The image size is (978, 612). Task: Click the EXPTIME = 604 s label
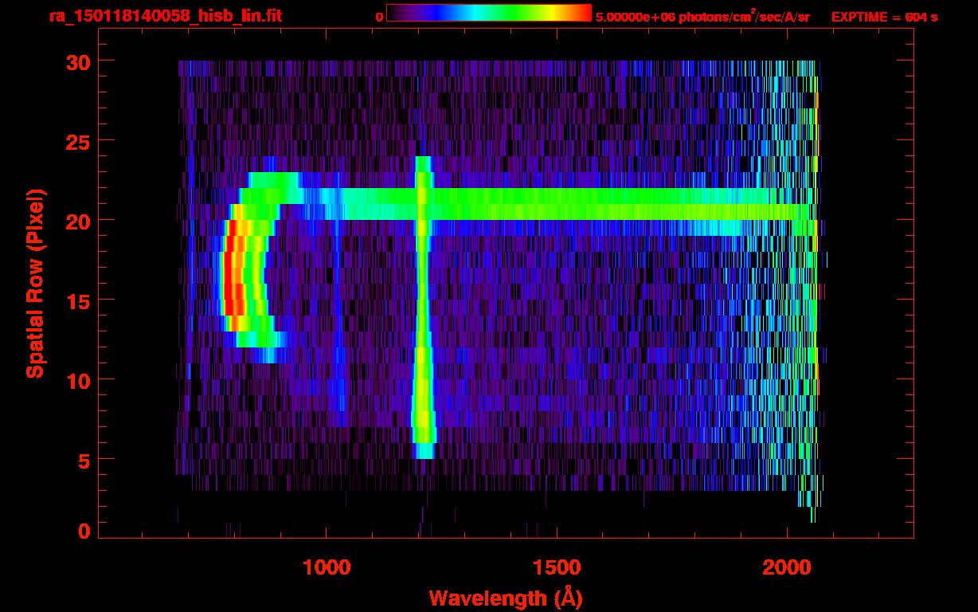coord(884,17)
